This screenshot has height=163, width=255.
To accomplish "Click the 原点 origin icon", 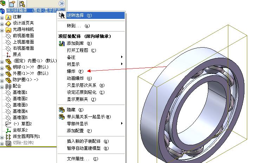I will pos(8,55).
